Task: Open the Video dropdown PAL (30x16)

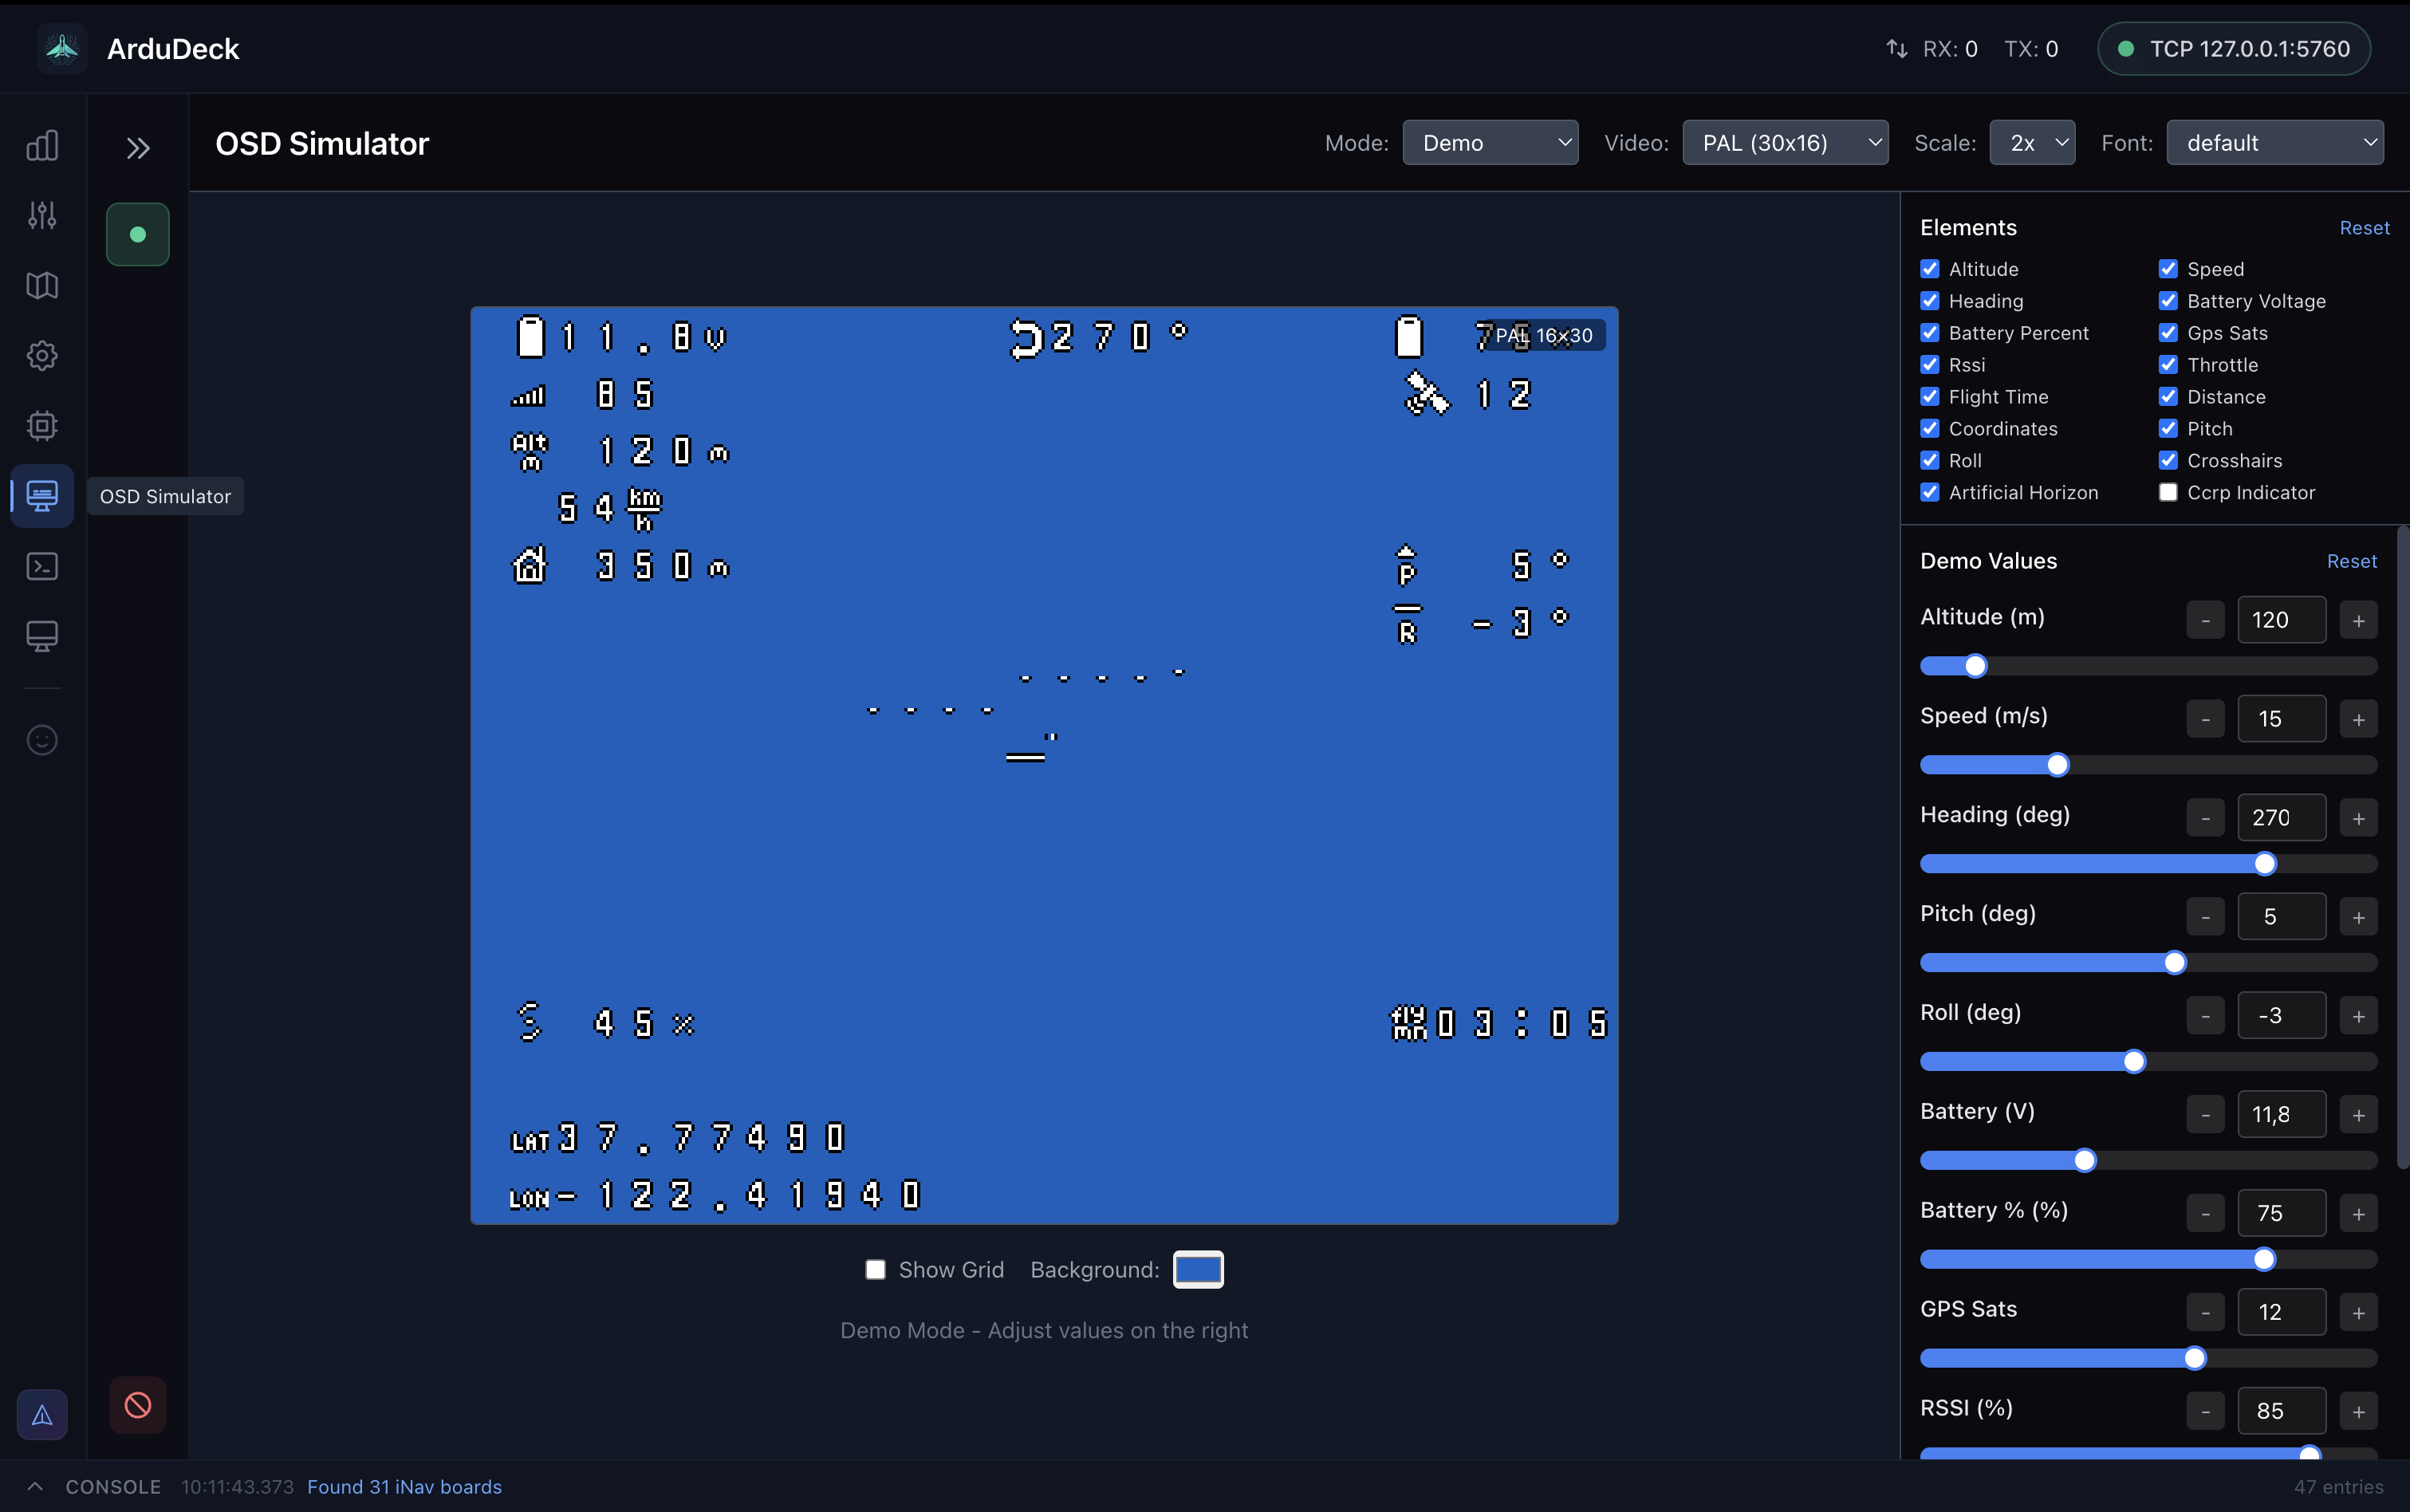Action: (x=1785, y=143)
